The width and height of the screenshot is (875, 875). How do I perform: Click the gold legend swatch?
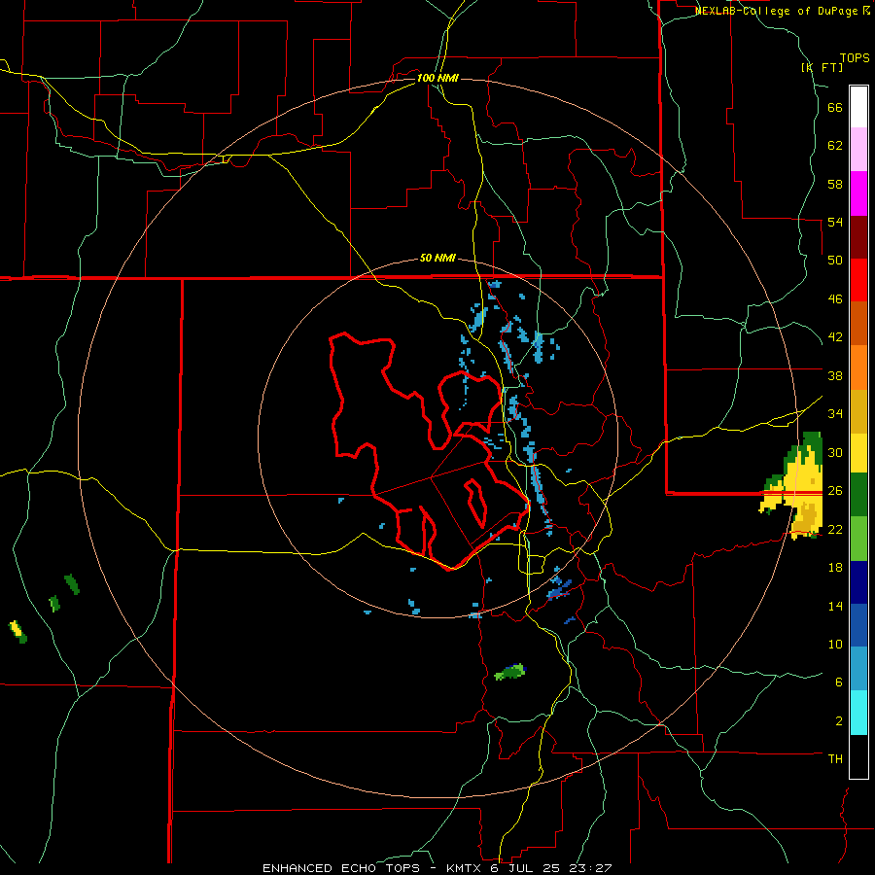point(858,411)
